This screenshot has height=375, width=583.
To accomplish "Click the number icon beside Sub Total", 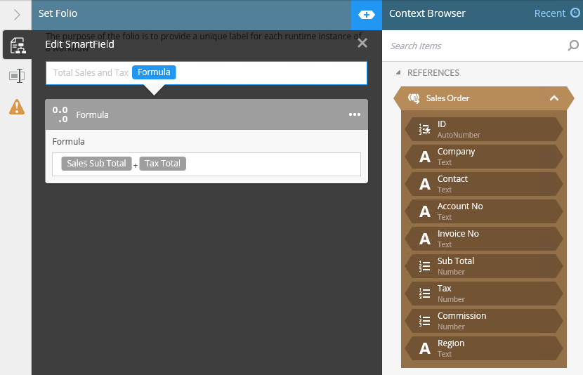I will tap(425, 266).
